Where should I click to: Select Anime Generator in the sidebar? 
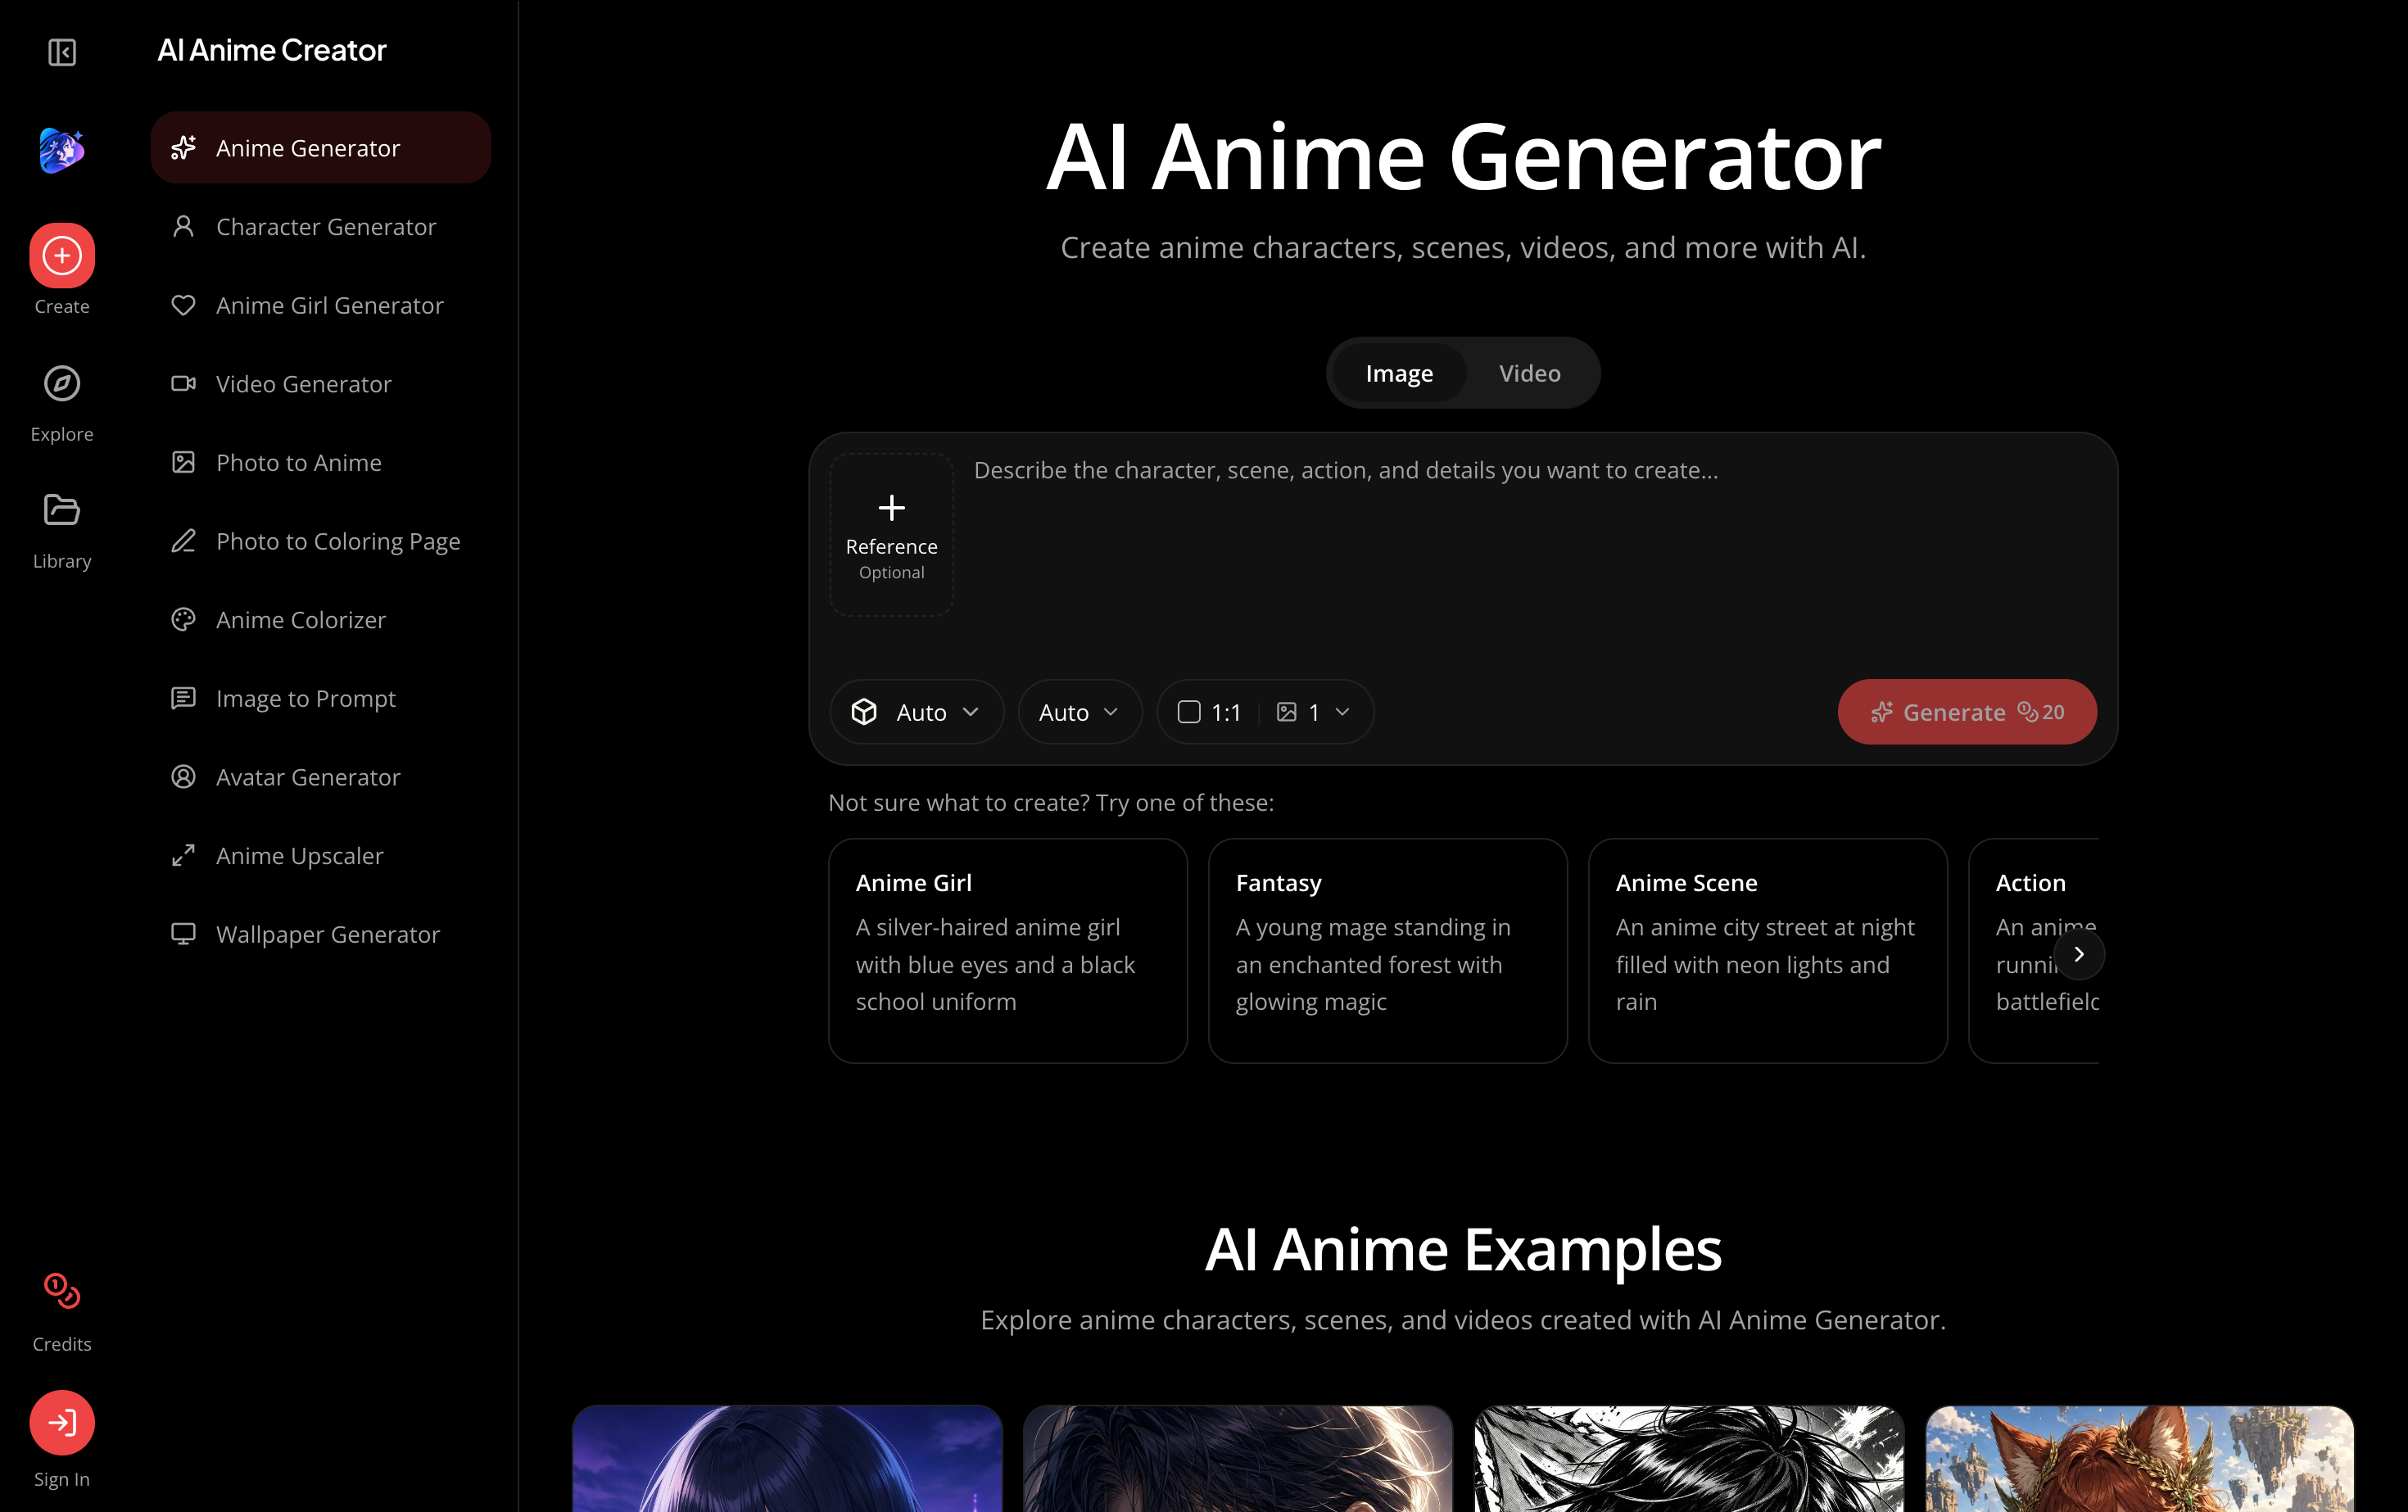pyautogui.click(x=321, y=148)
